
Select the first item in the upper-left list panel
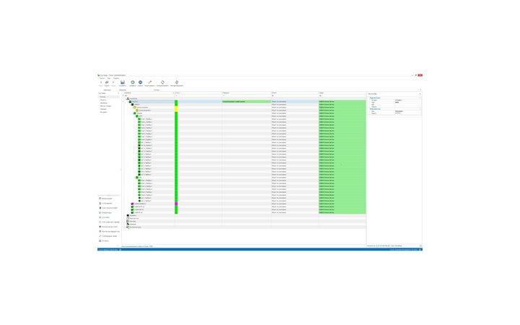coord(103,97)
